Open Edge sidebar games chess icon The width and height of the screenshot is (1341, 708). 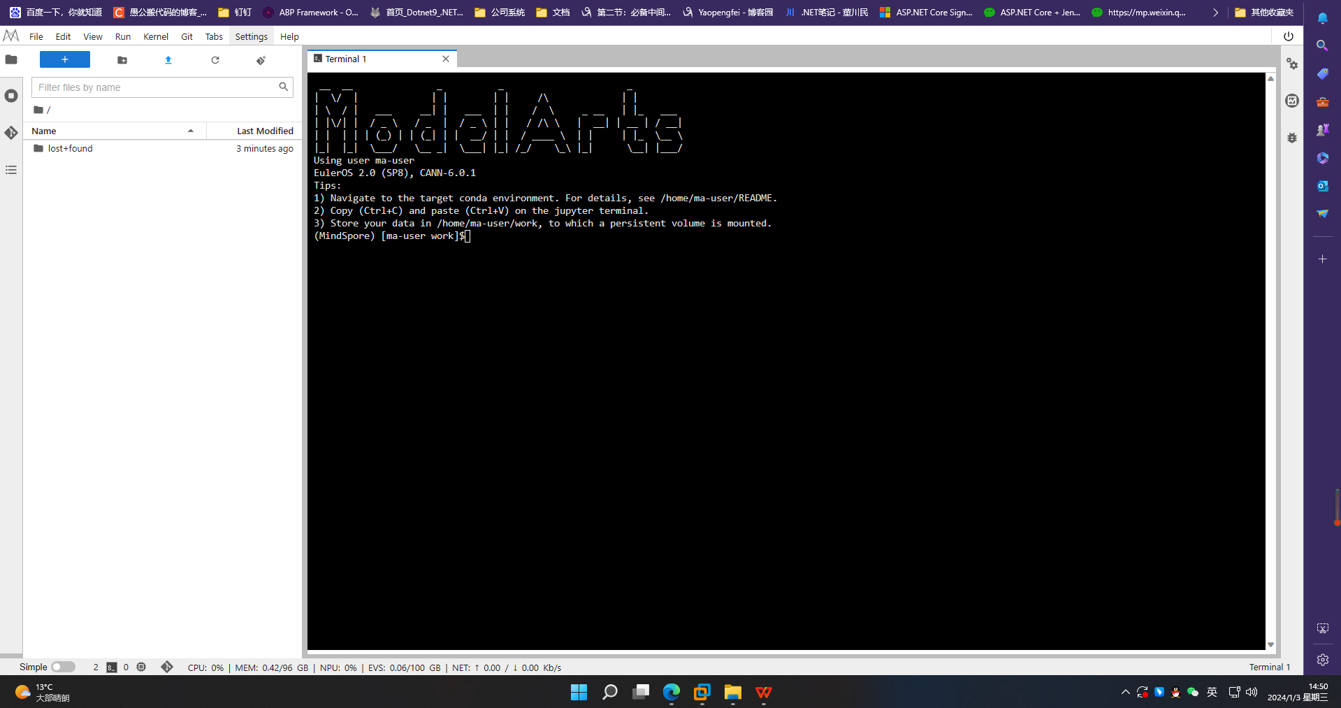click(x=1322, y=130)
